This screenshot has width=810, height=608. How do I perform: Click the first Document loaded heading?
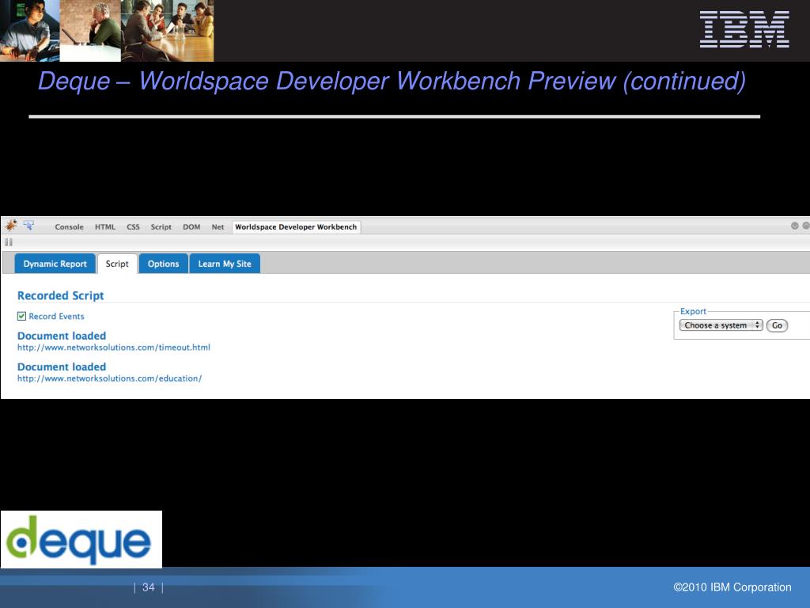[x=62, y=336]
